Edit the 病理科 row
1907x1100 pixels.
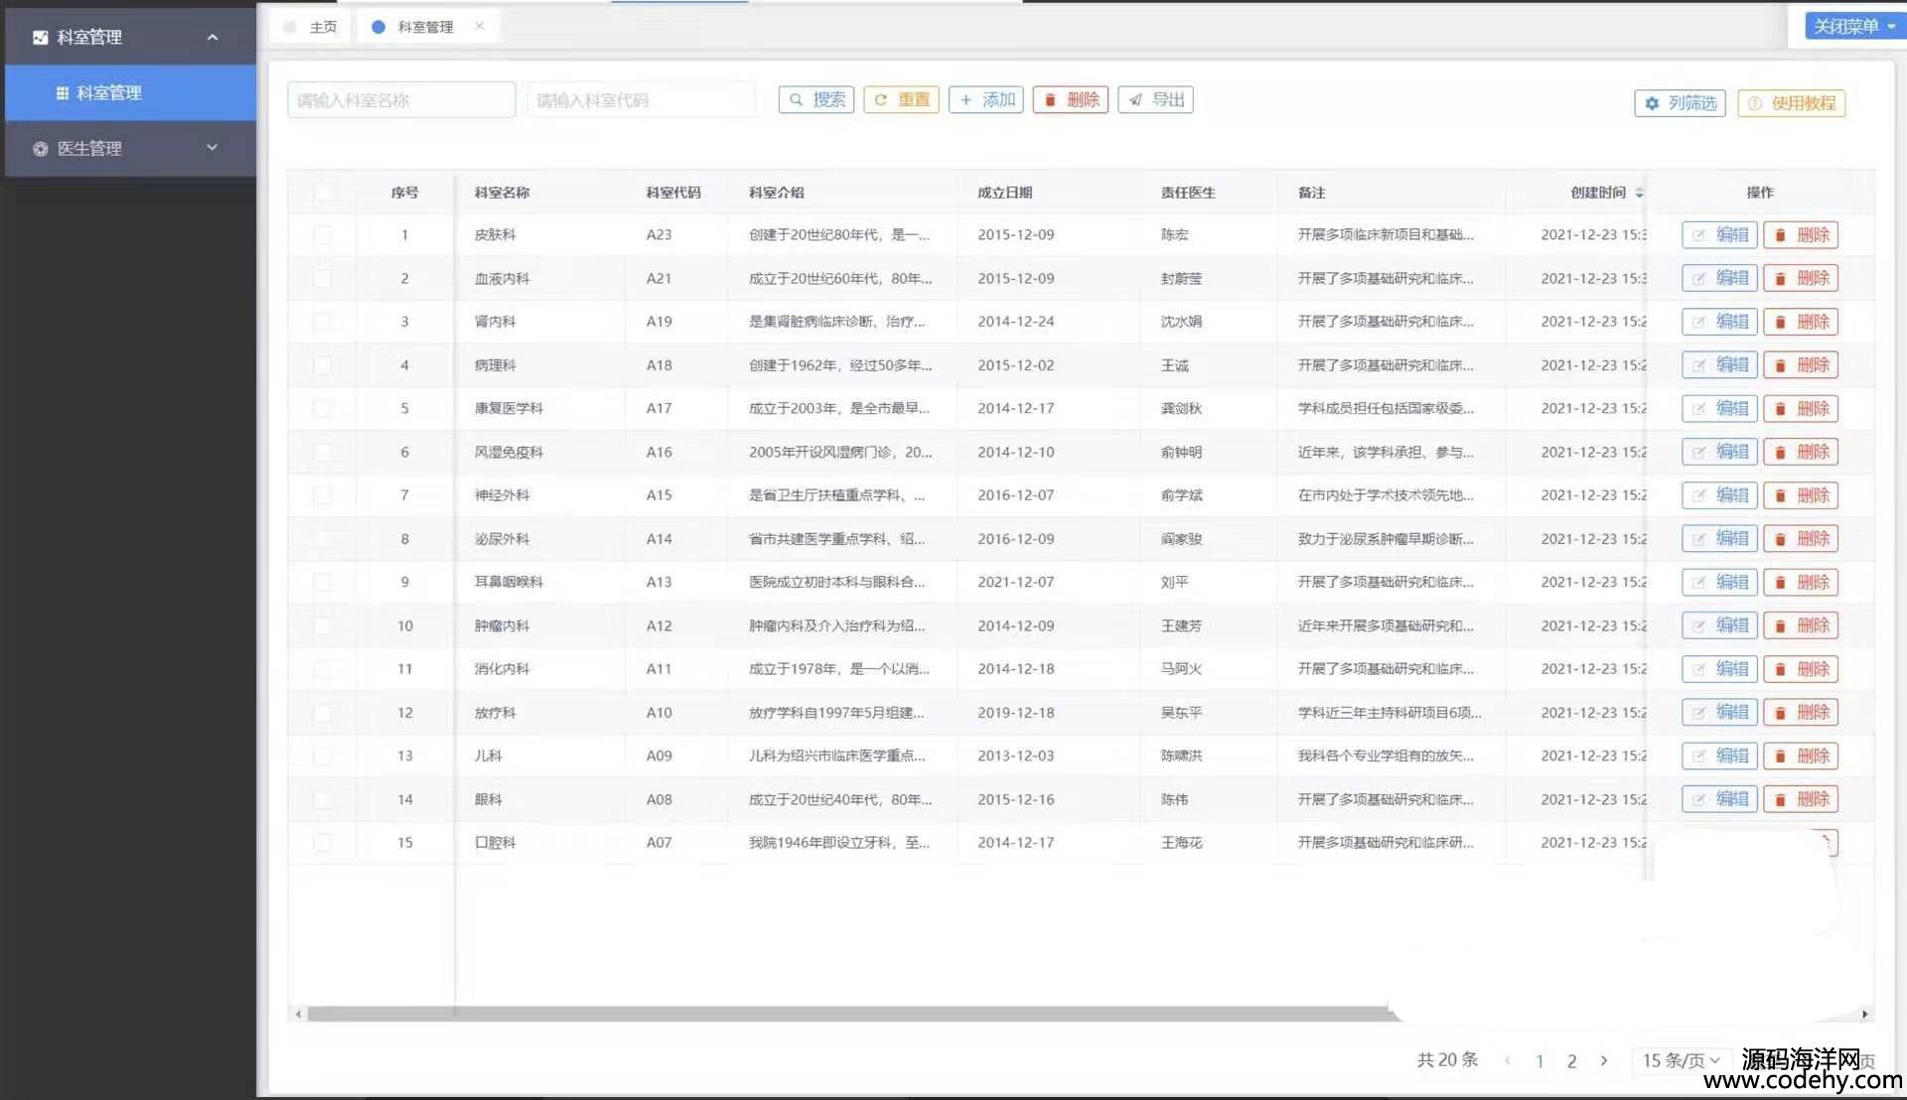(1720, 365)
